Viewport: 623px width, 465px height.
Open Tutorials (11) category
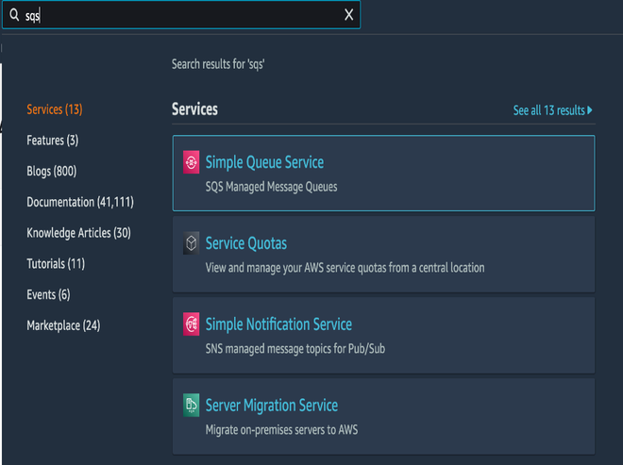click(56, 264)
